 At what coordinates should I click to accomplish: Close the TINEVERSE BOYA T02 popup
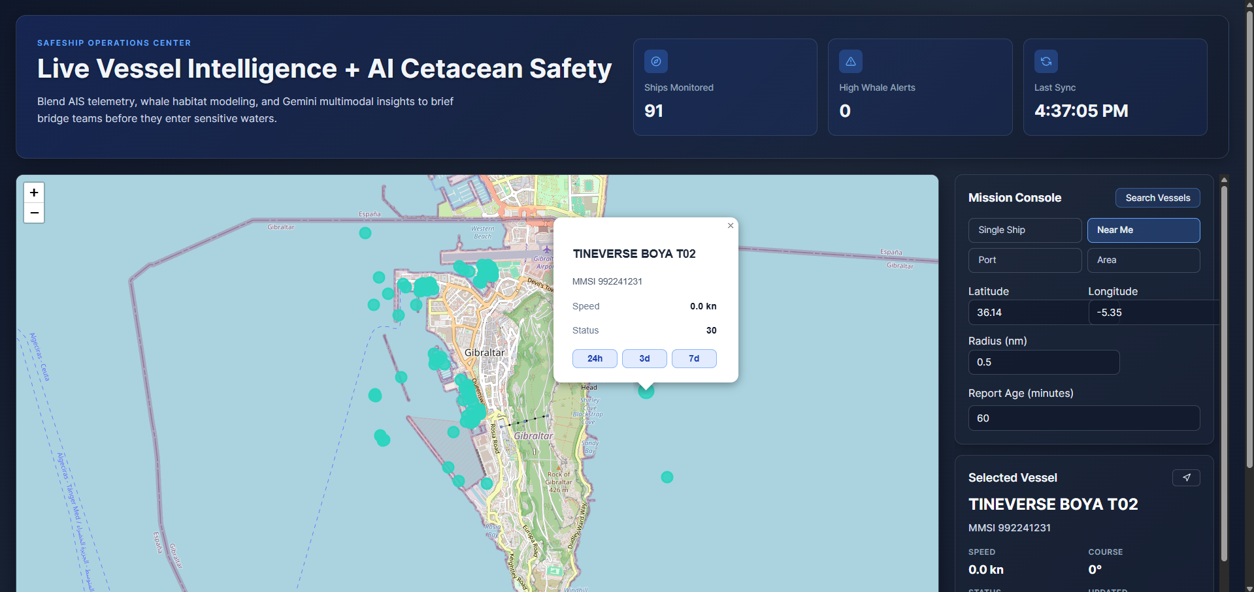[x=731, y=226]
